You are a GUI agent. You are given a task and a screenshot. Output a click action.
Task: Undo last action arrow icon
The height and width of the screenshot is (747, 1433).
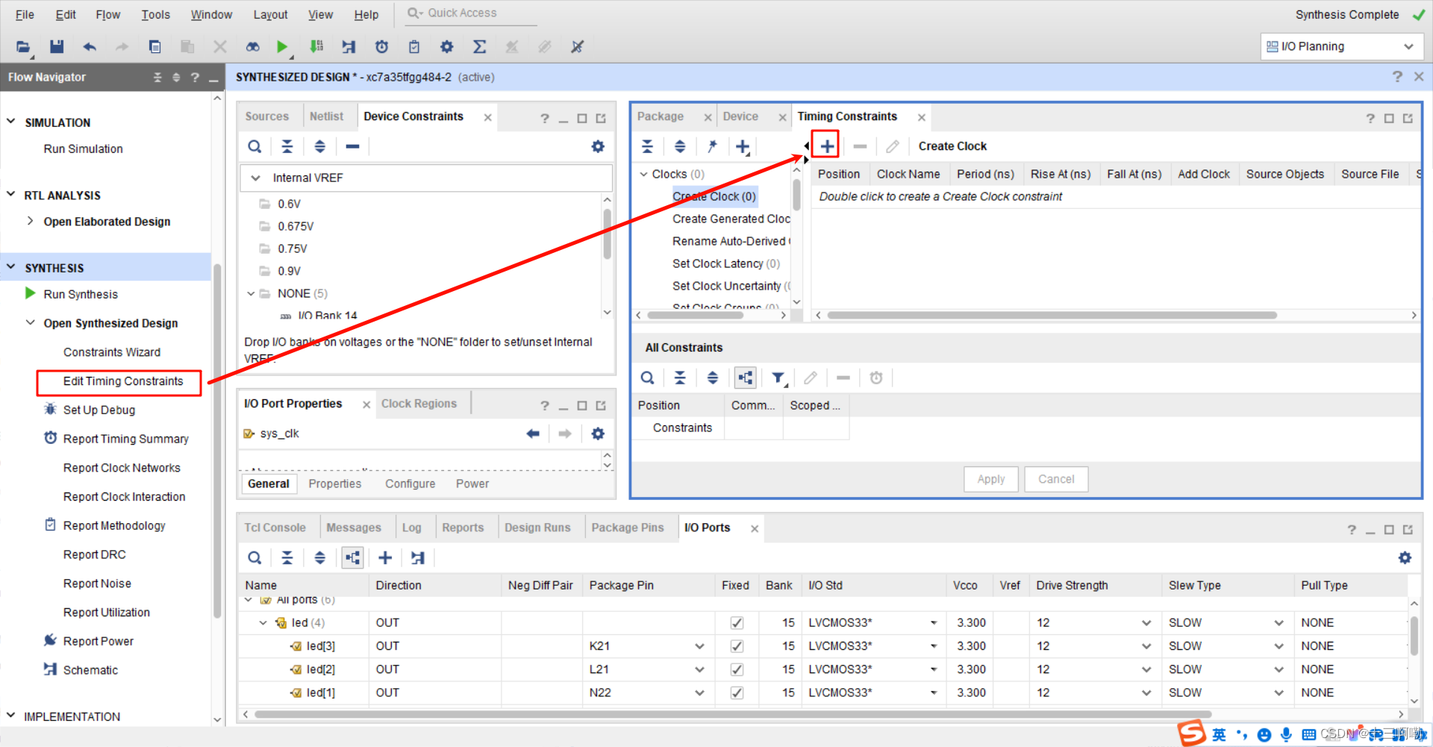point(90,47)
